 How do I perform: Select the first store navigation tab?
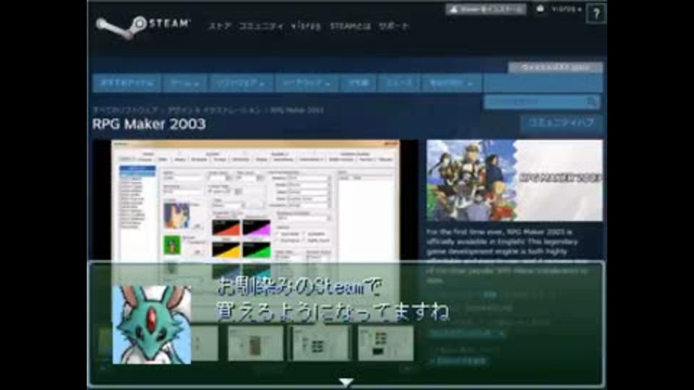pyautogui.click(x=127, y=83)
